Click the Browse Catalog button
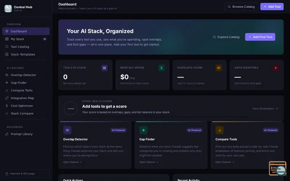Image resolution: width=290 pixels, height=181 pixels. 241,7
